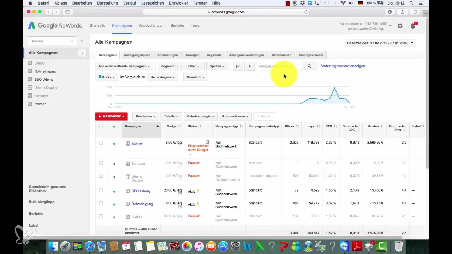Open the Tools top navigation item
The width and height of the screenshot is (452, 254).
pyautogui.click(x=195, y=26)
